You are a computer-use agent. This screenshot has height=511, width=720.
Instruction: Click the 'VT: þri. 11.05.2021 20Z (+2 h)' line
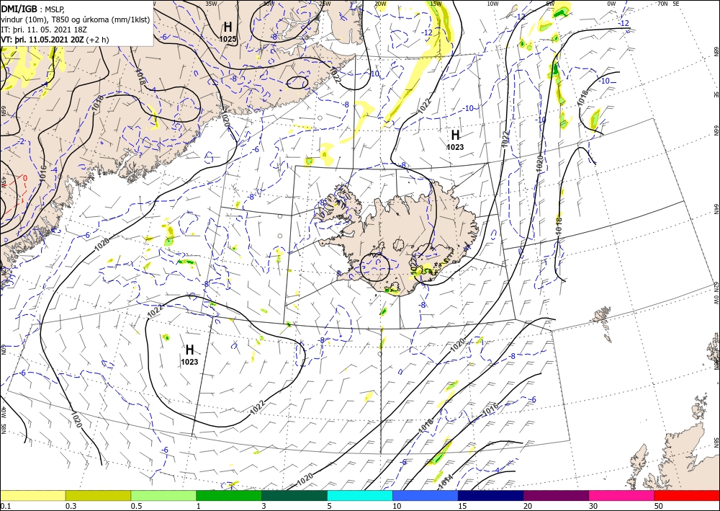click(55, 40)
